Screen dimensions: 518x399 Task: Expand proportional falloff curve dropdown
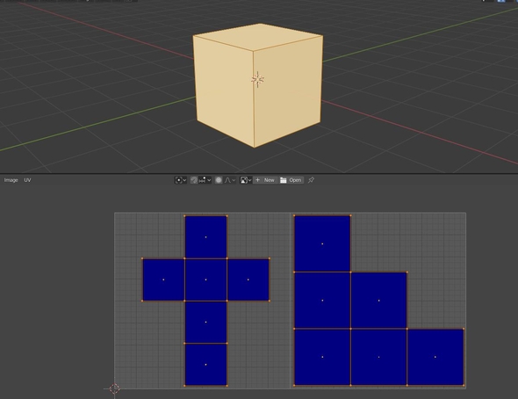pyautogui.click(x=230, y=180)
